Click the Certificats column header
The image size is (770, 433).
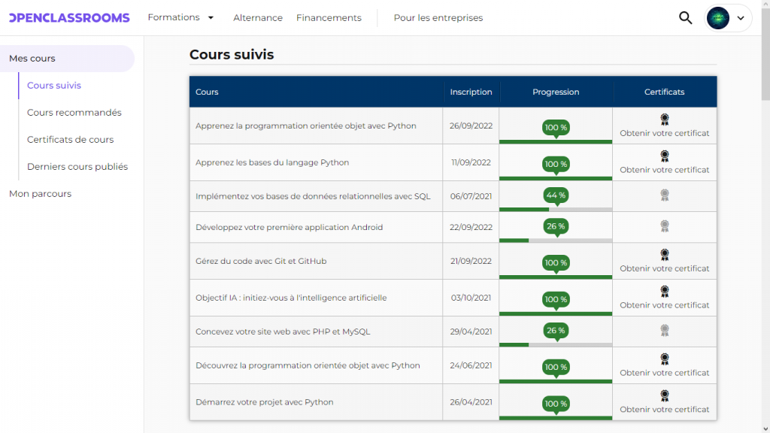(x=665, y=92)
